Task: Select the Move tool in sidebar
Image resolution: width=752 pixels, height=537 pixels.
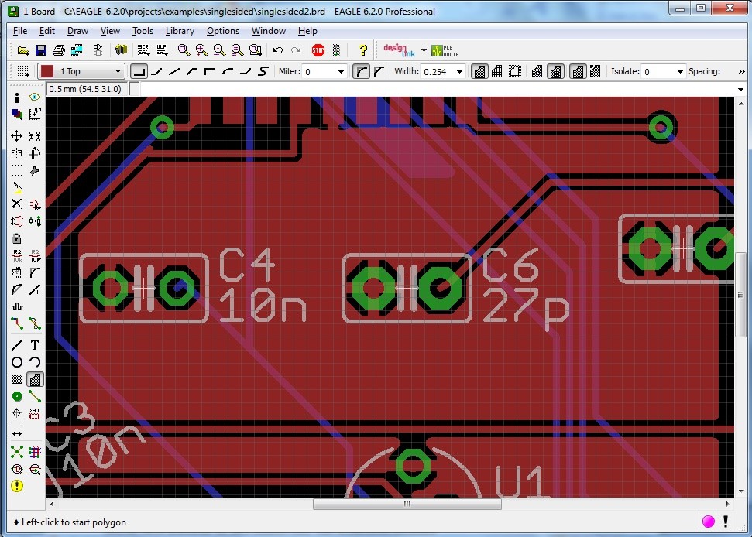Action: [17, 135]
